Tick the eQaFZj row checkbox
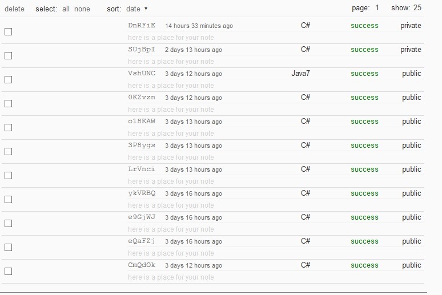 (x=9, y=247)
